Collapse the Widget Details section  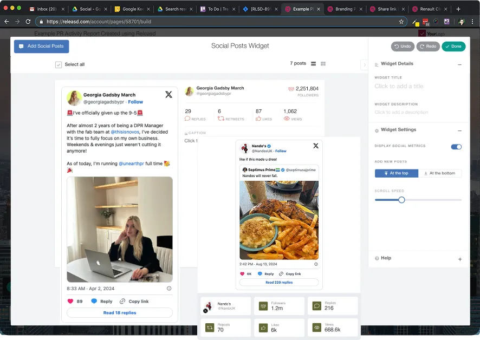pyautogui.click(x=459, y=63)
